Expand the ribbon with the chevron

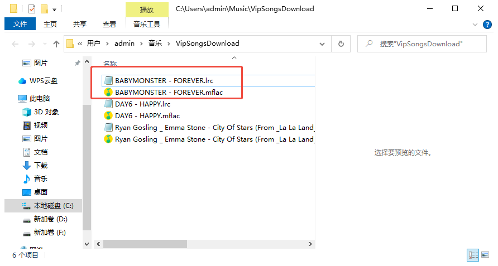tap(475, 25)
